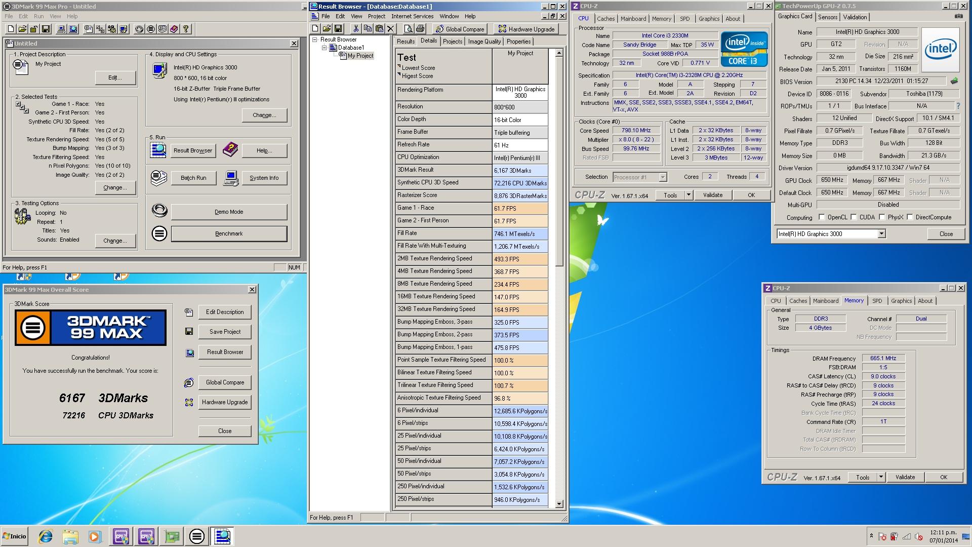Click Hardware Upgrade in Result Browser toolbar

[x=526, y=29]
